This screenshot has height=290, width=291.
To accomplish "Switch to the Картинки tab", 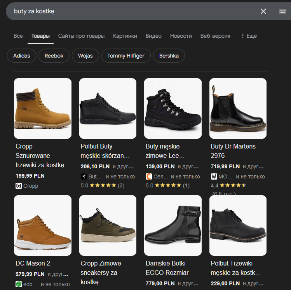I will (125, 36).
